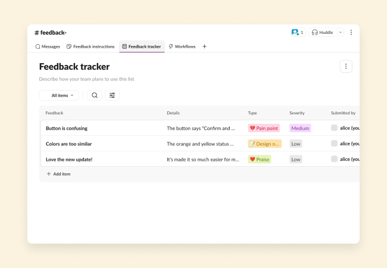Switch to the Messages tab
The image size is (387, 268).
(x=48, y=46)
